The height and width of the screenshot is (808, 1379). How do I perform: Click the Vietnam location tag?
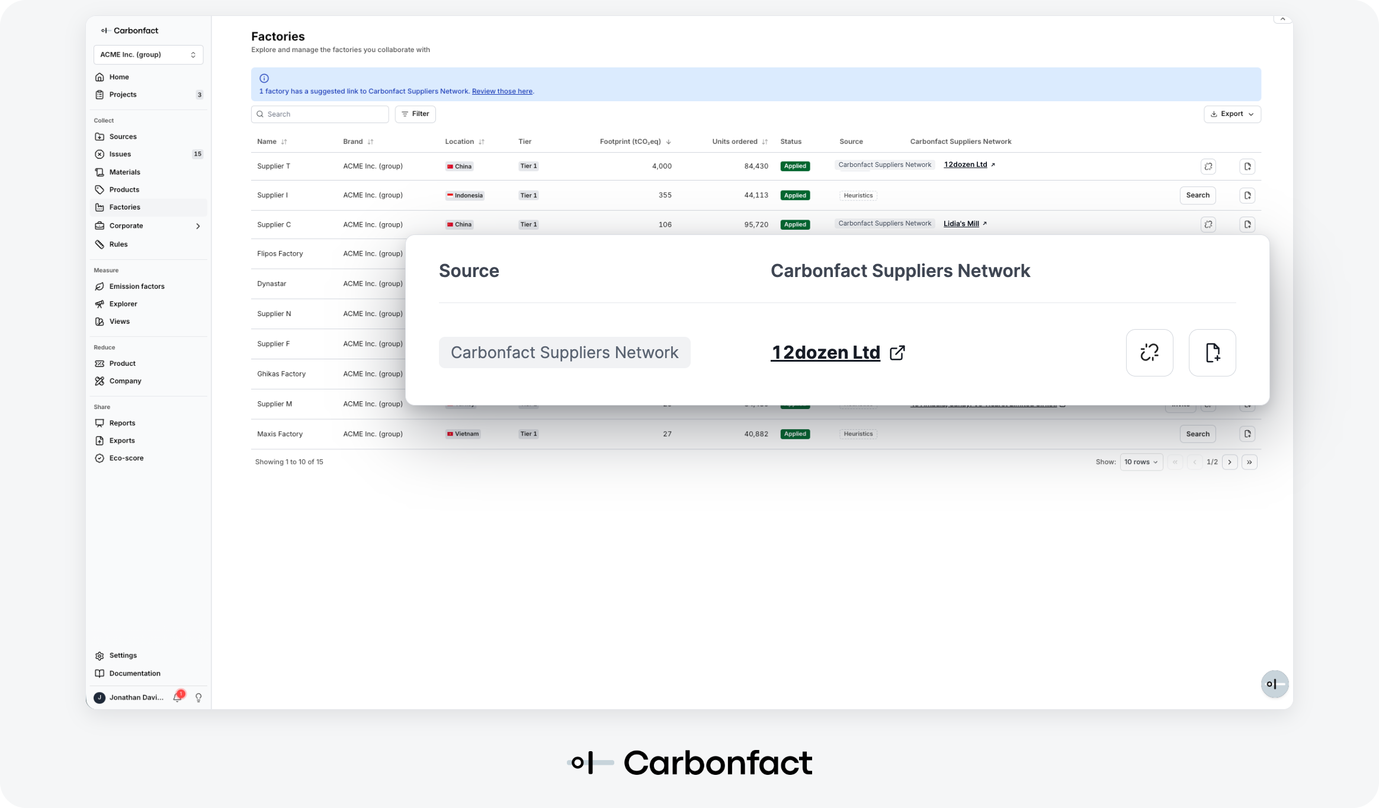pyautogui.click(x=463, y=434)
